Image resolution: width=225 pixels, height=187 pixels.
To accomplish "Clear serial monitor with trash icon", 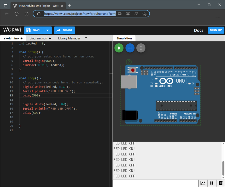I will coord(221,183).
